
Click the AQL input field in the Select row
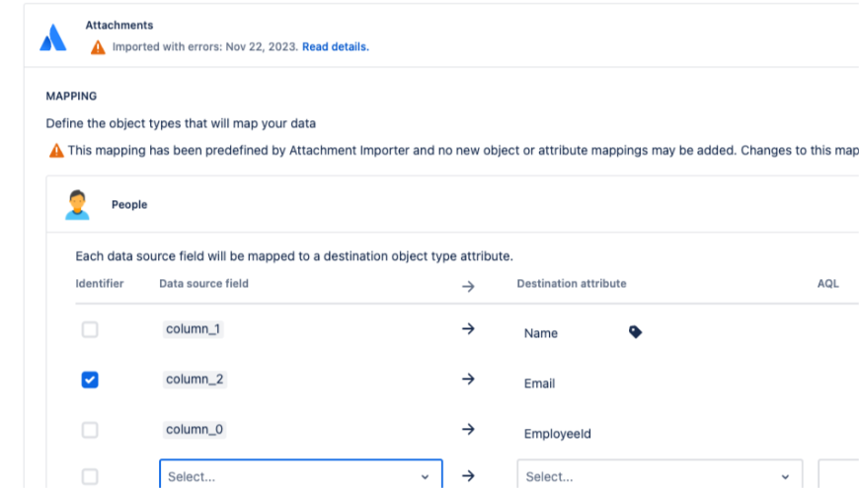838,476
